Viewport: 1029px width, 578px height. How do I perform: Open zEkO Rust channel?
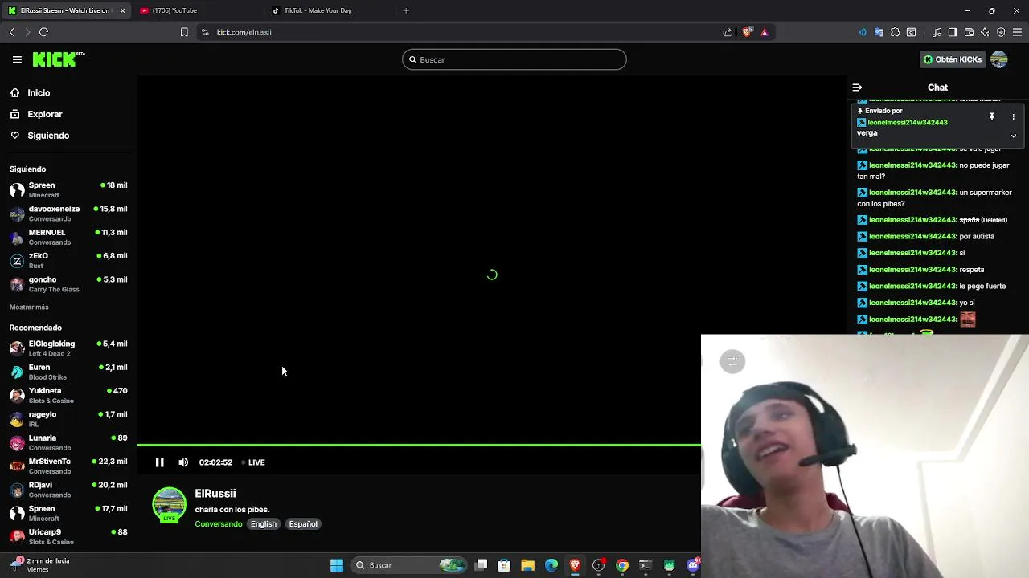tap(68, 261)
